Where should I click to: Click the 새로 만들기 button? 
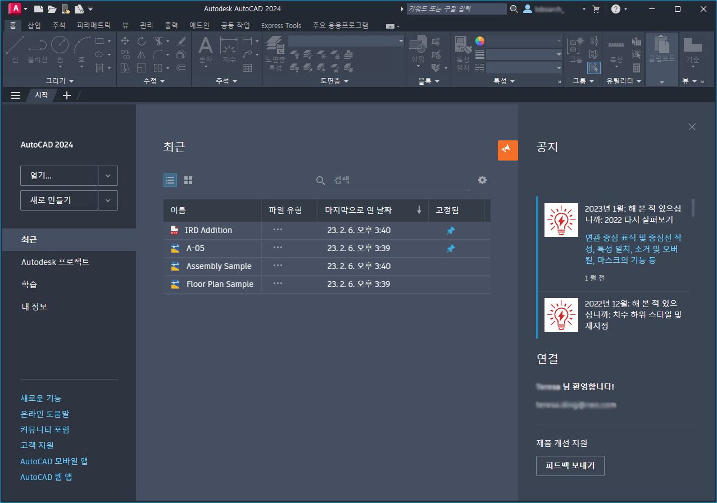tap(59, 200)
